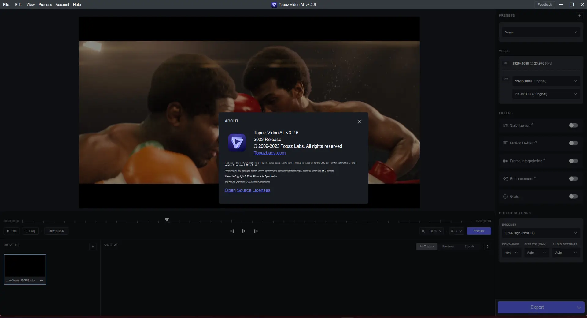
Task: Switch to the Previews tab
Action: click(448, 247)
